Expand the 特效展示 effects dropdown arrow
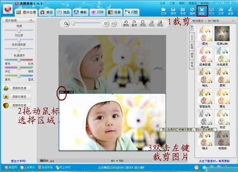The height and width of the screenshot is (172, 238). coord(233,21)
